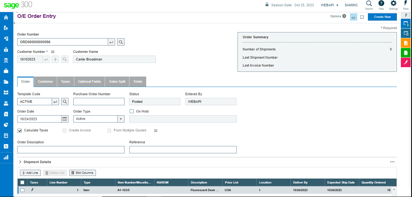This screenshot has width=412, height=197.
Task: Click the Create New button
Action: 382,17
